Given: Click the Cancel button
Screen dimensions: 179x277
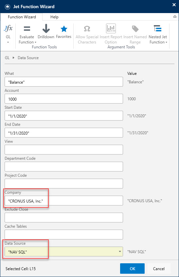Looking at the screenshot, I should pyautogui.click(x=159, y=269).
